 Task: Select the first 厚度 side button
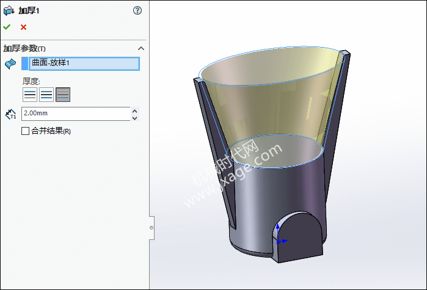30,94
